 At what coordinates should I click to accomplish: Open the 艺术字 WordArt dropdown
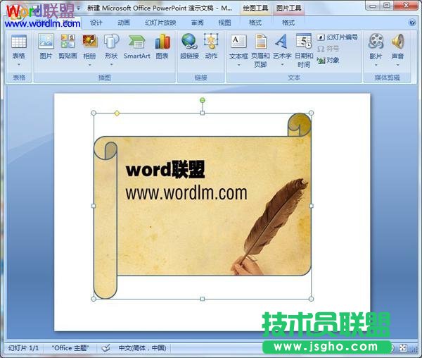coord(282,64)
